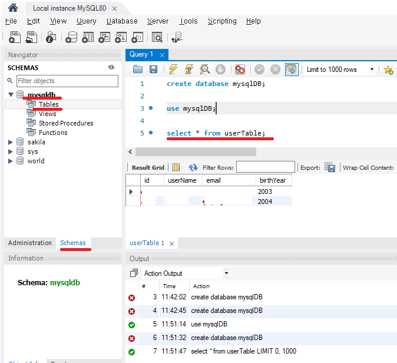Refresh the result grid data icon

point(193,167)
